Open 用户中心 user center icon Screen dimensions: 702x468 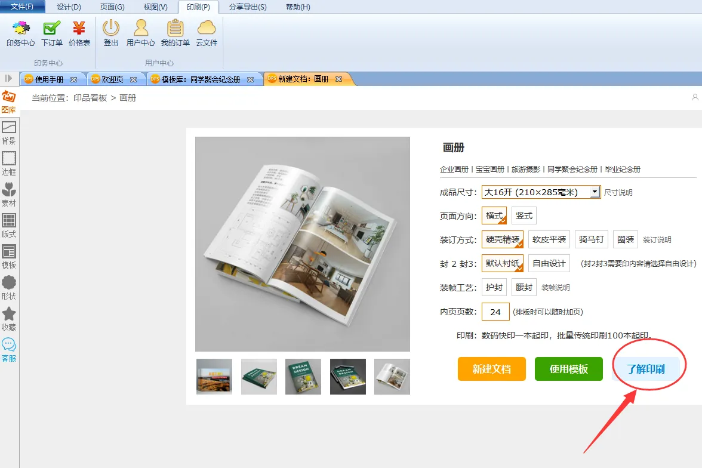[141, 33]
